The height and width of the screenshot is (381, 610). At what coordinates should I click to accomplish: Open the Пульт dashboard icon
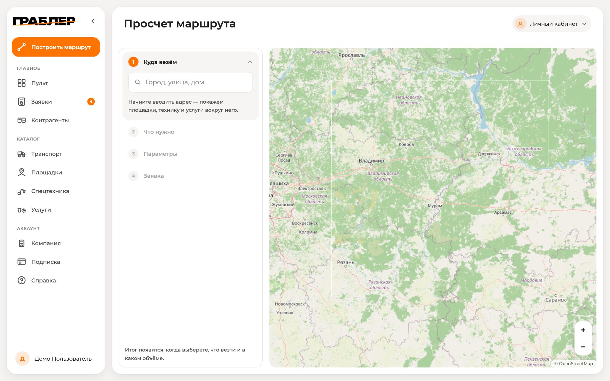[22, 83]
